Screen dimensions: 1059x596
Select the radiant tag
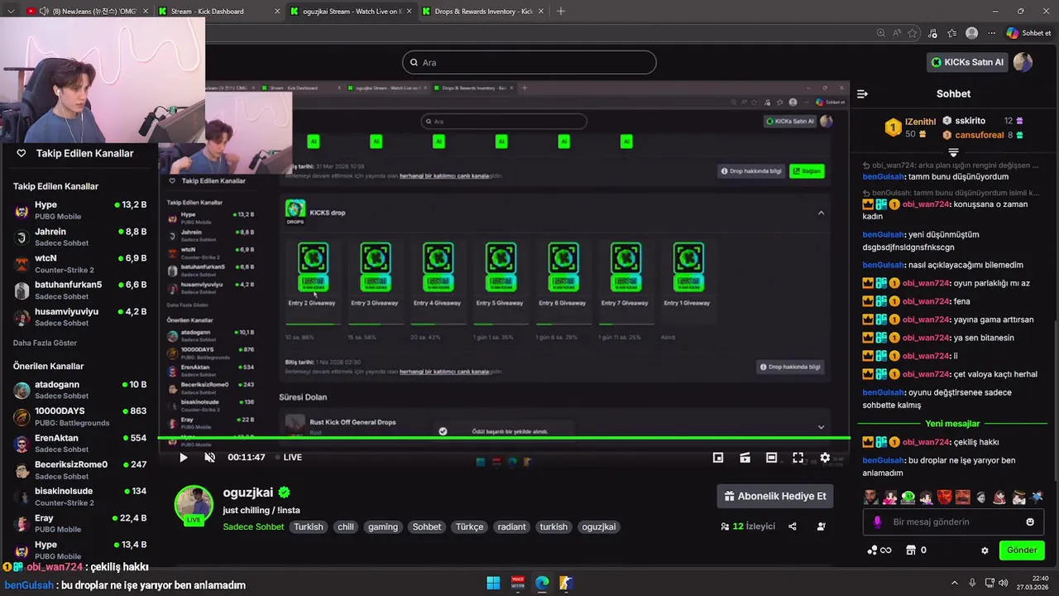coord(511,526)
